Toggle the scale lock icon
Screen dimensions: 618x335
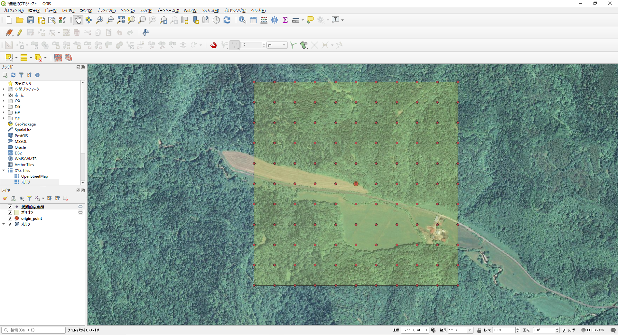click(x=479, y=330)
